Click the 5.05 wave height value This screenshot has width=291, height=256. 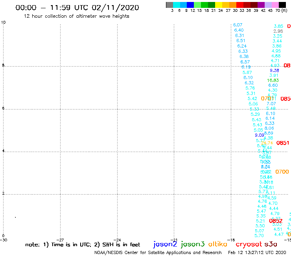[258, 130]
